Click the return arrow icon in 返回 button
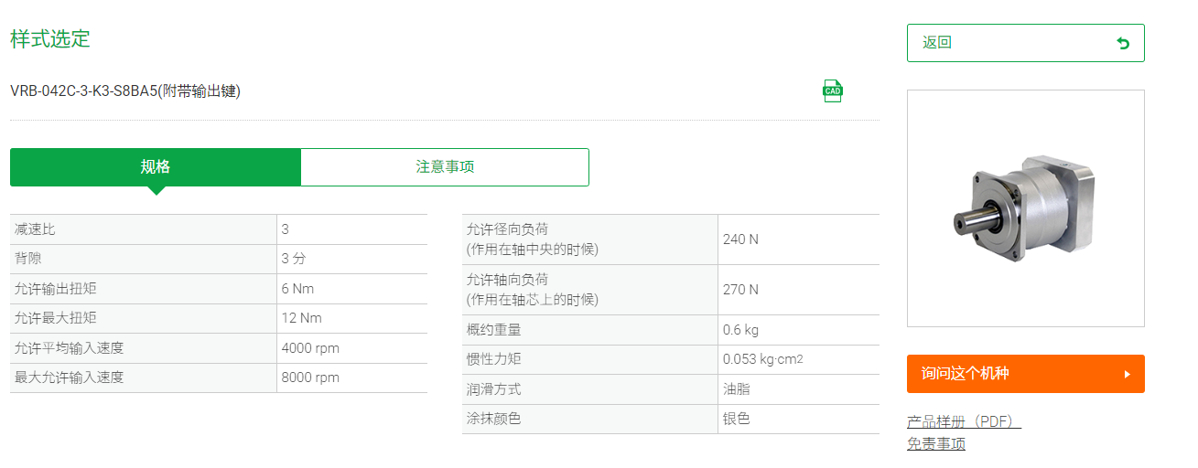The width and height of the screenshot is (1198, 468). [1123, 43]
